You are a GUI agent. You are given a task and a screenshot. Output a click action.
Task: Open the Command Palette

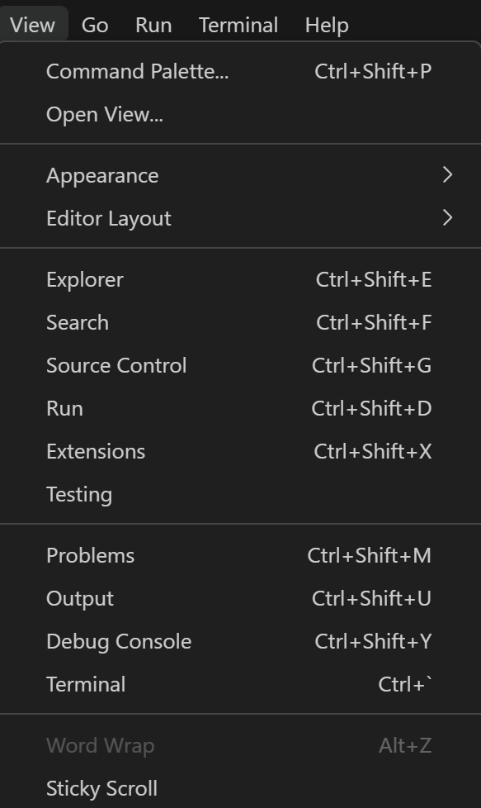[137, 71]
